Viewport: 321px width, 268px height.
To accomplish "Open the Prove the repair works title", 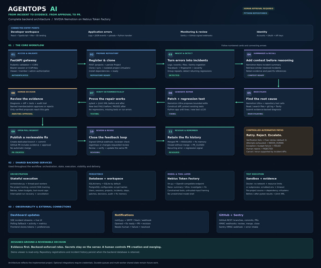I will pos(107,99).
